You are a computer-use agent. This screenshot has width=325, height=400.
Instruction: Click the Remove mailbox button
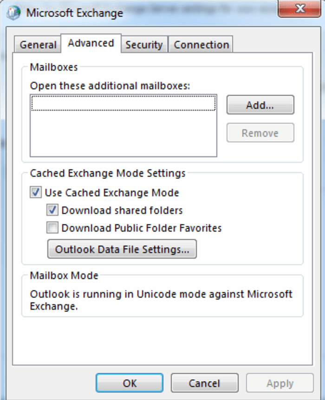(x=260, y=133)
